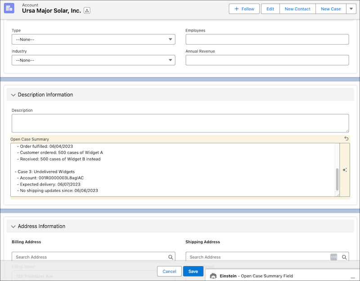This screenshot has height=281, width=360.
Task: Click the ellipsis icon in Shipping search field
Action: click(333, 257)
